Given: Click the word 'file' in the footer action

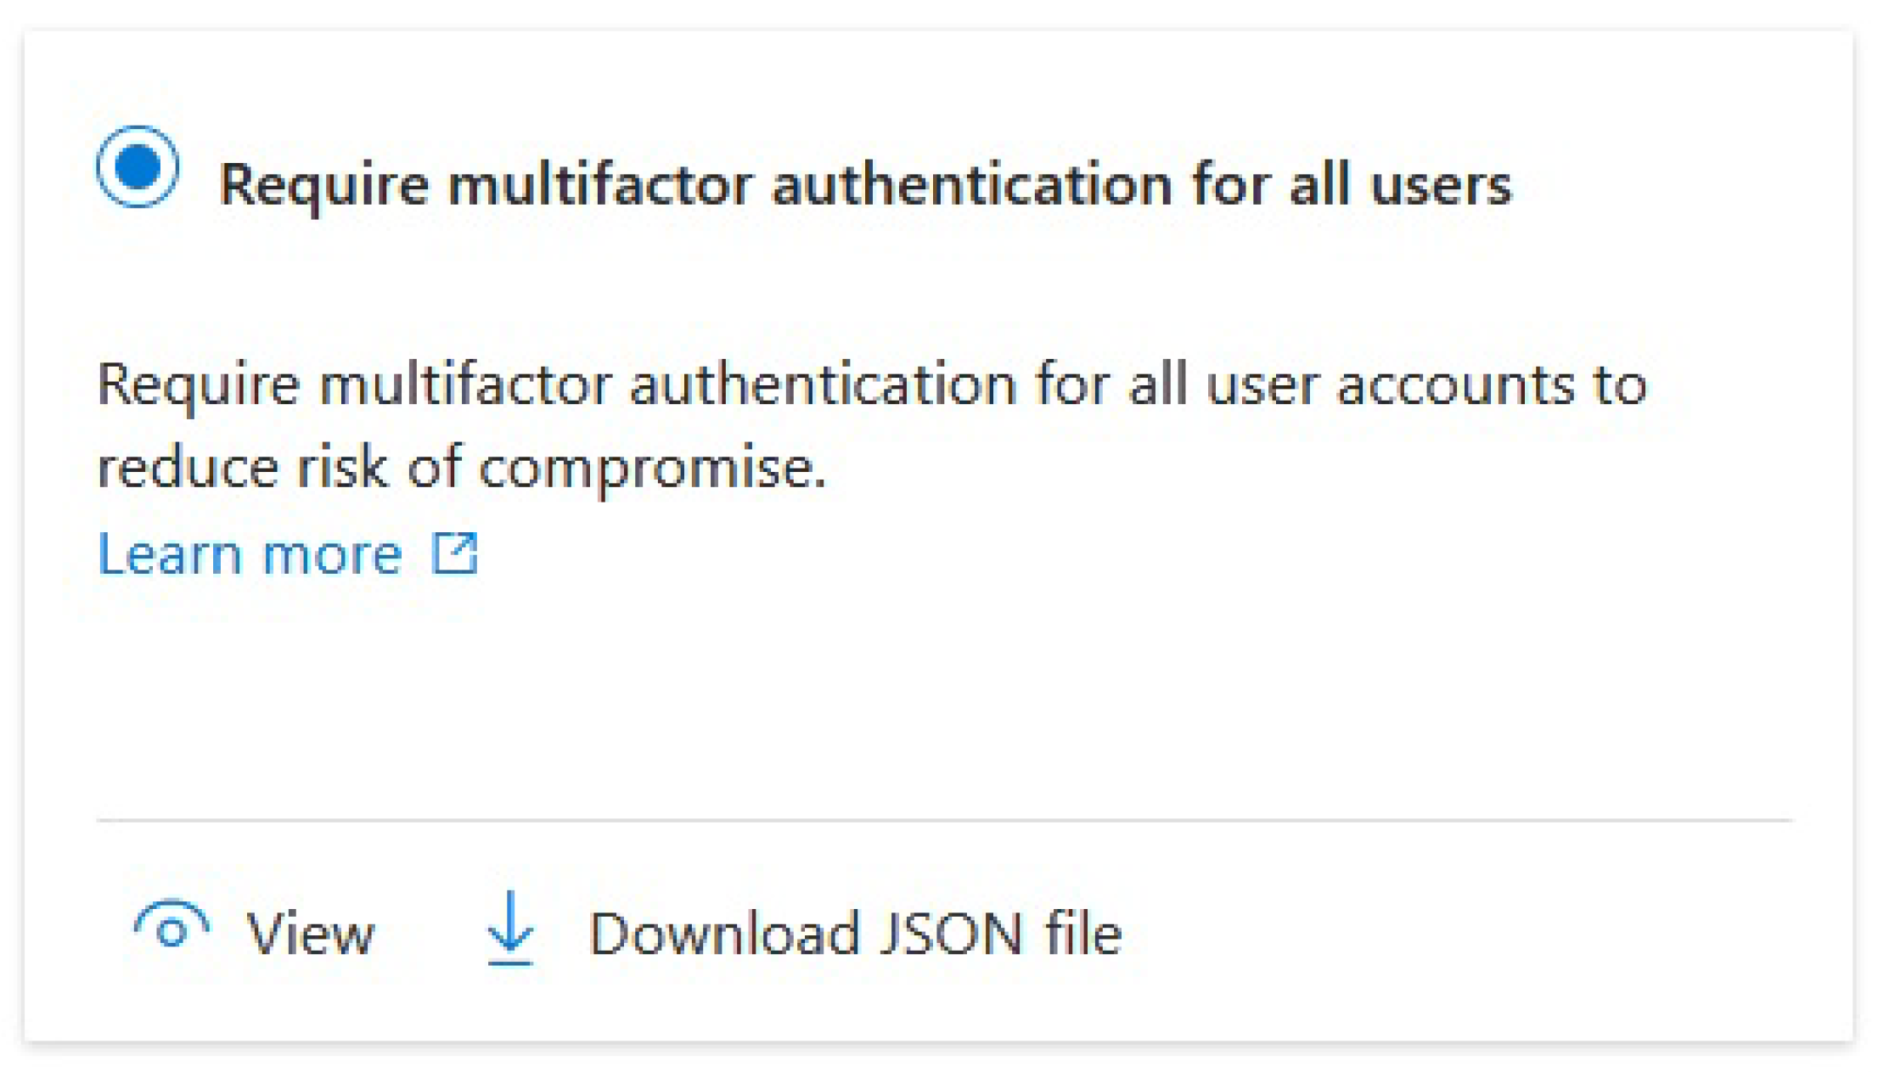Looking at the screenshot, I should click(1083, 934).
